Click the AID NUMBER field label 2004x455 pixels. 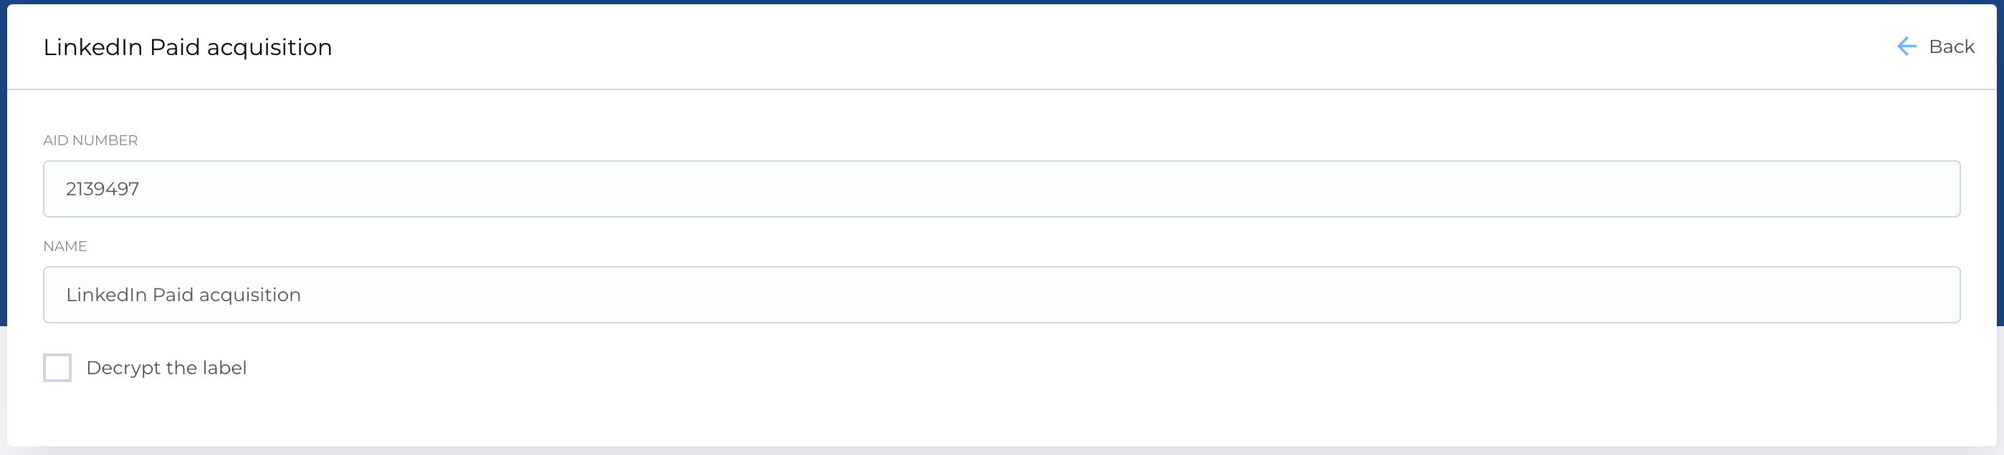(x=90, y=140)
